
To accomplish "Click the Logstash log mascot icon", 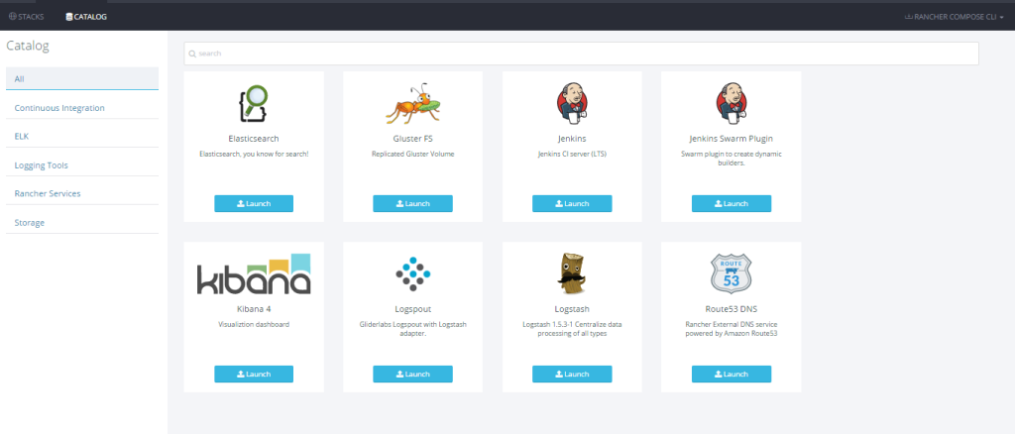I will (571, 274).
